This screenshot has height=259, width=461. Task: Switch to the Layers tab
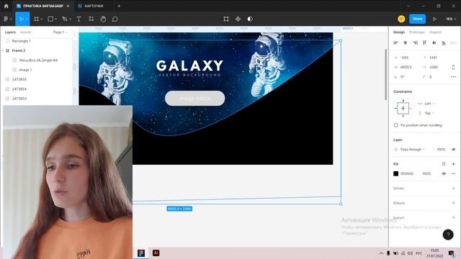pos(10,32)
